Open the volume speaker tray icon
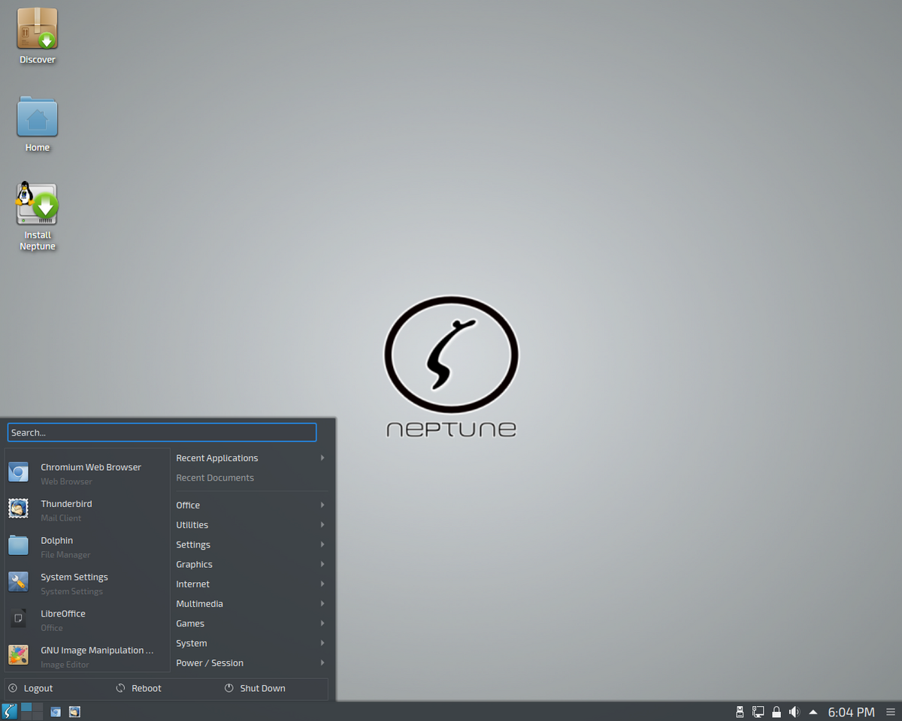The width and height of the screenshot is (902, 721). [x=795, y=711]
